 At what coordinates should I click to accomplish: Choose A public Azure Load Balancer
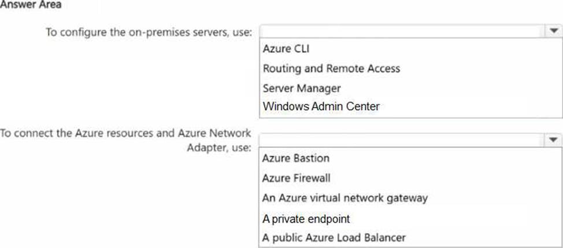(334, 237)
